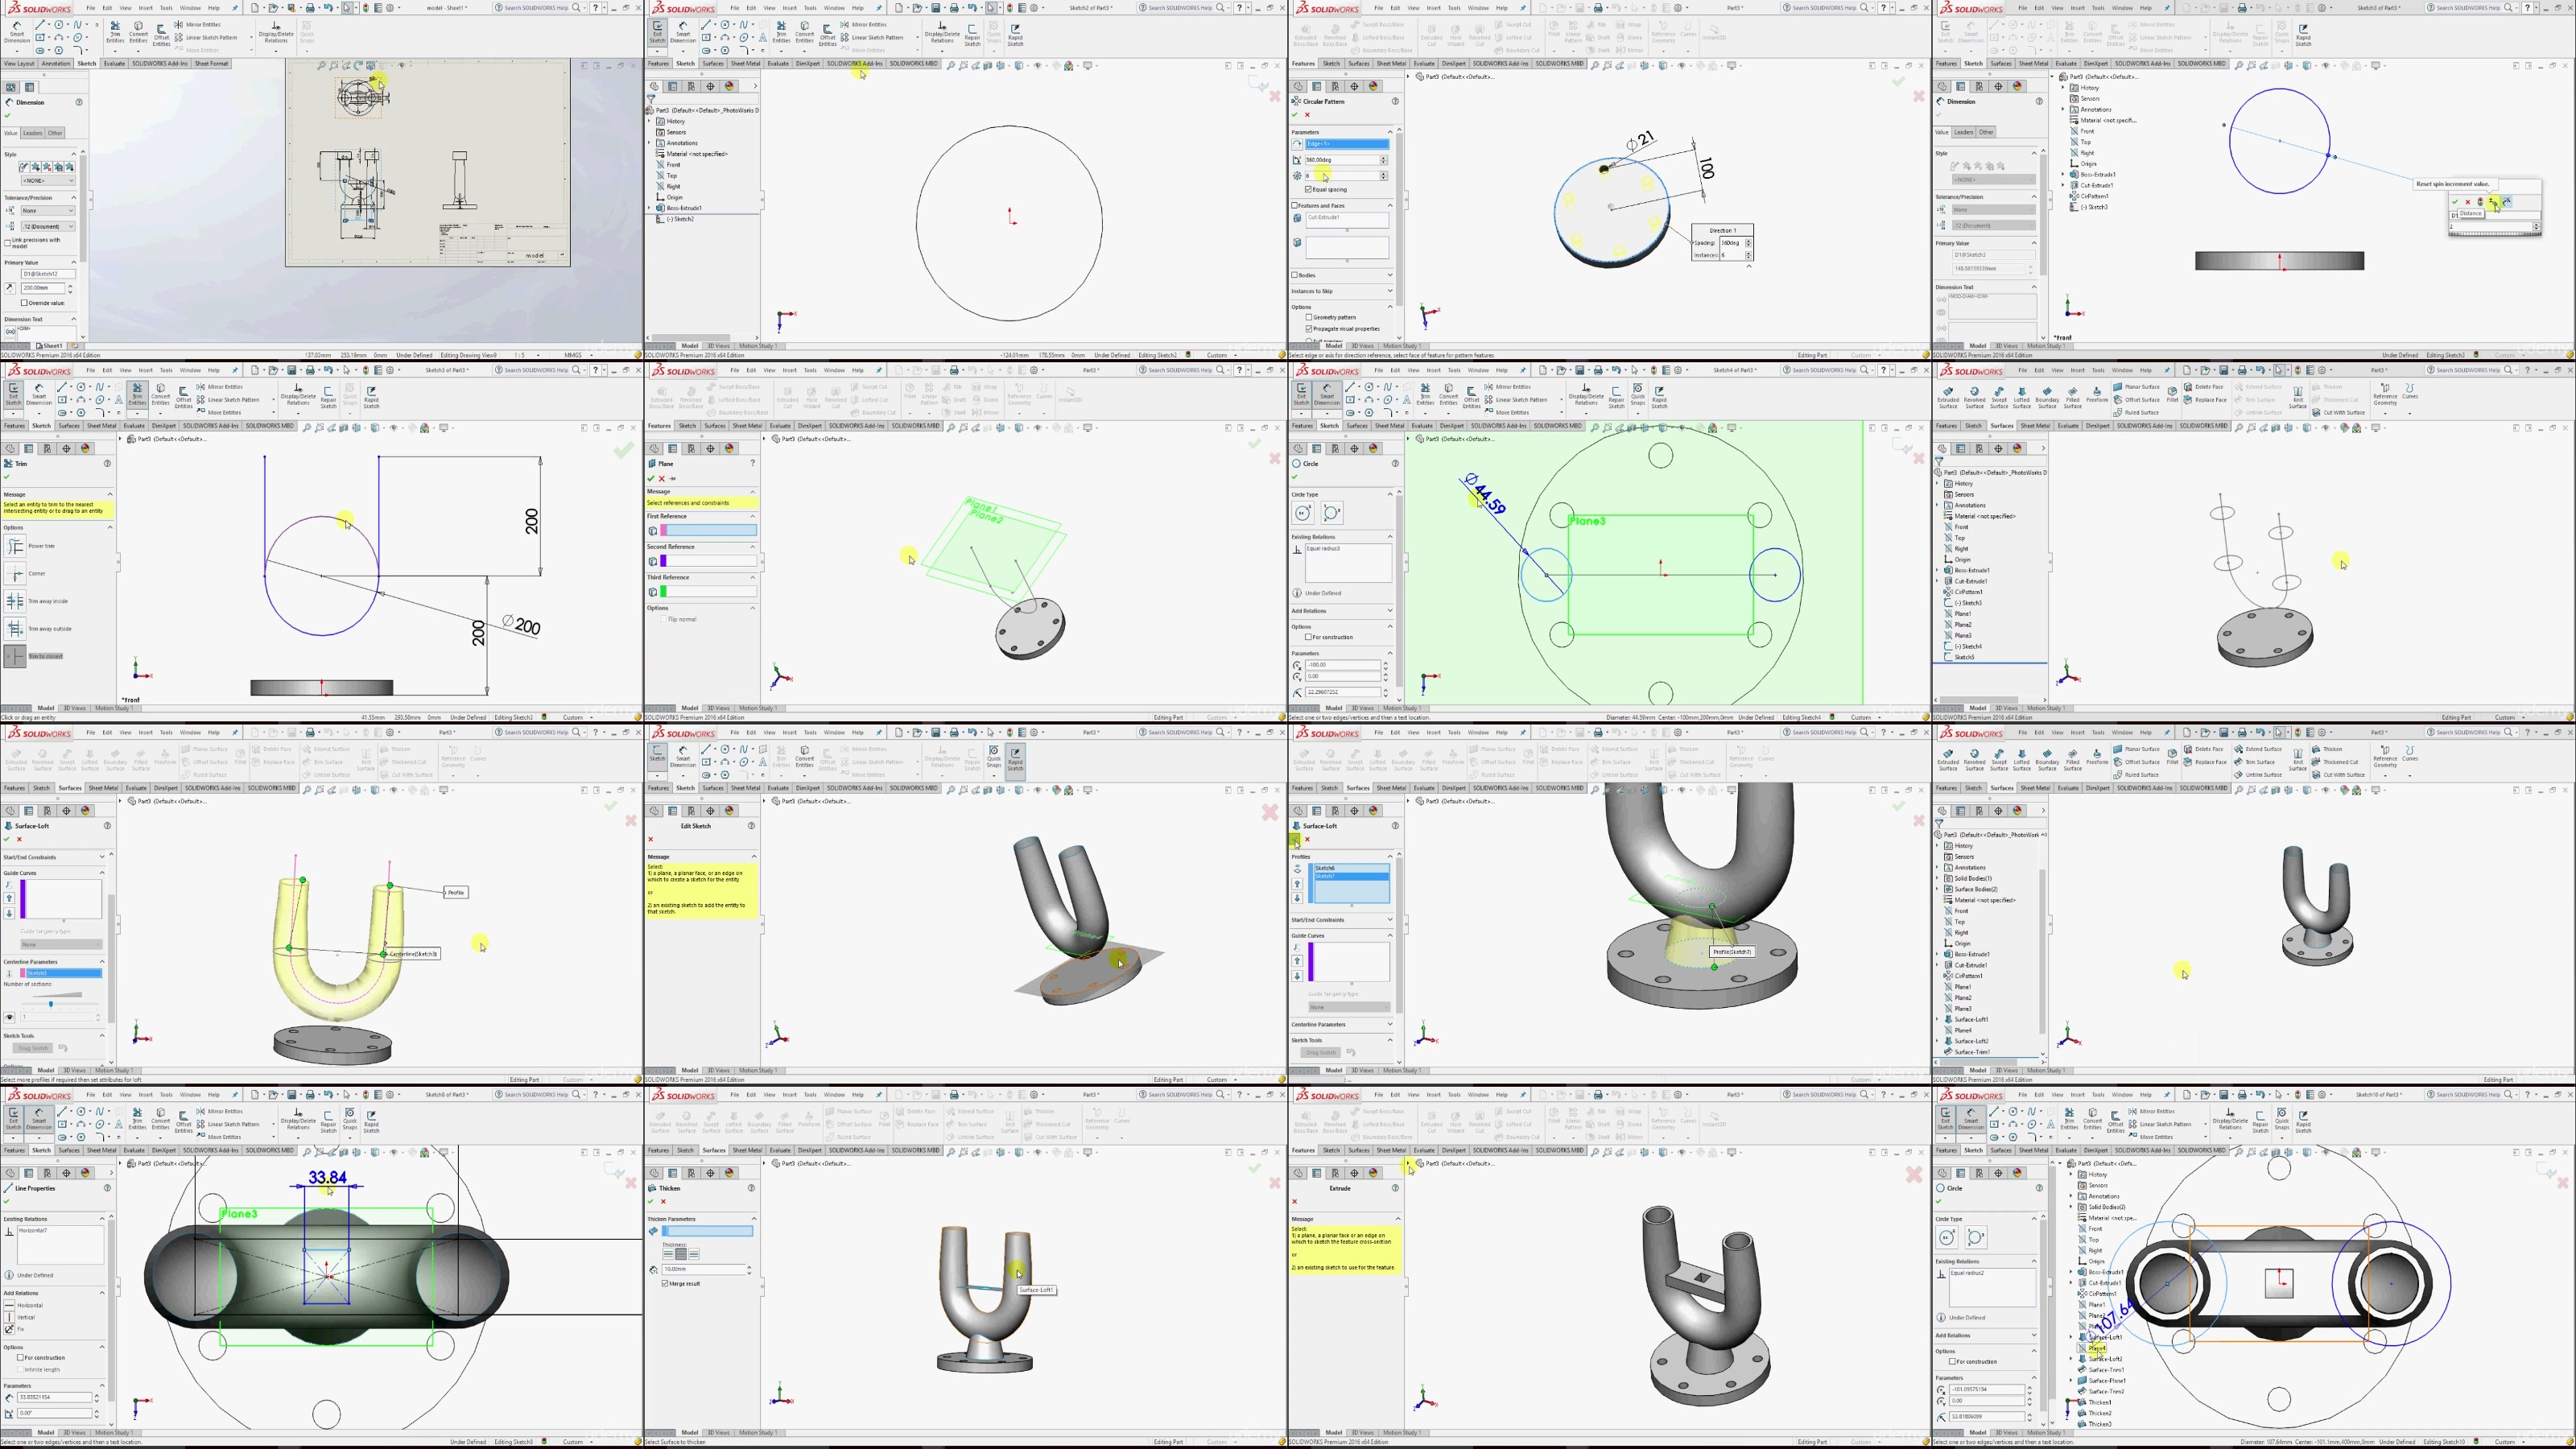Select Power trim option in Trim panel
Image resolution: width=2576 pixels, height=1449 pixels.
[15, 546]
